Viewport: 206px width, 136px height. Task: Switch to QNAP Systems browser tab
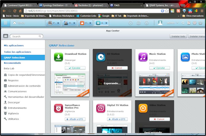(x=162, y=5)
